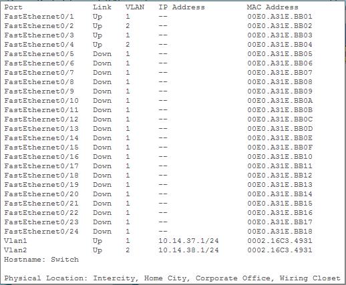Screen dimensions: 346x285
Task: Select the Vlan1 IP address 10.14.37.1/24
Action: pyautogui.click(x=188, y=241)
